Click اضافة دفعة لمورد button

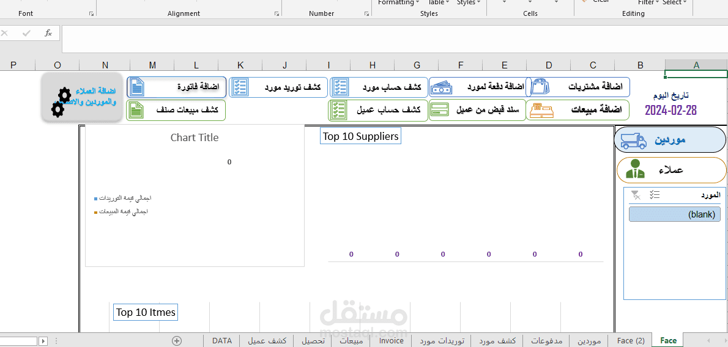pos(477,87)
